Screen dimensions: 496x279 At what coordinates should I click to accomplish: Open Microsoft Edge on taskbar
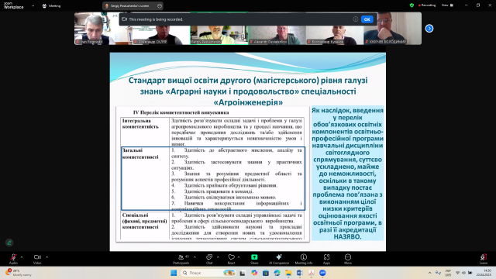point(277,273)
